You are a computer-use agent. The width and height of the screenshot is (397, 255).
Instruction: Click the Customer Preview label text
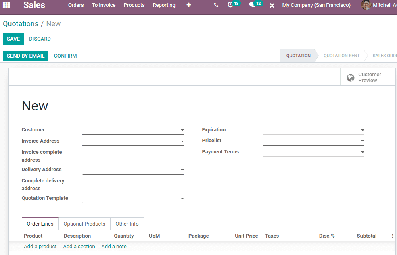pos(370,77)
